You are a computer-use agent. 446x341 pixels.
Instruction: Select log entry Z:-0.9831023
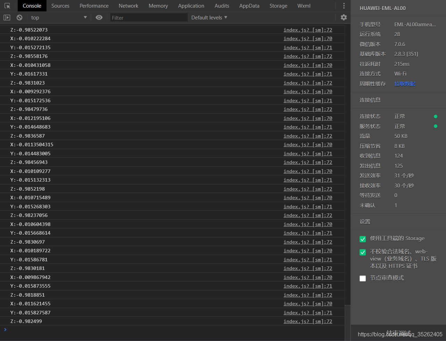tap(28, 83)
